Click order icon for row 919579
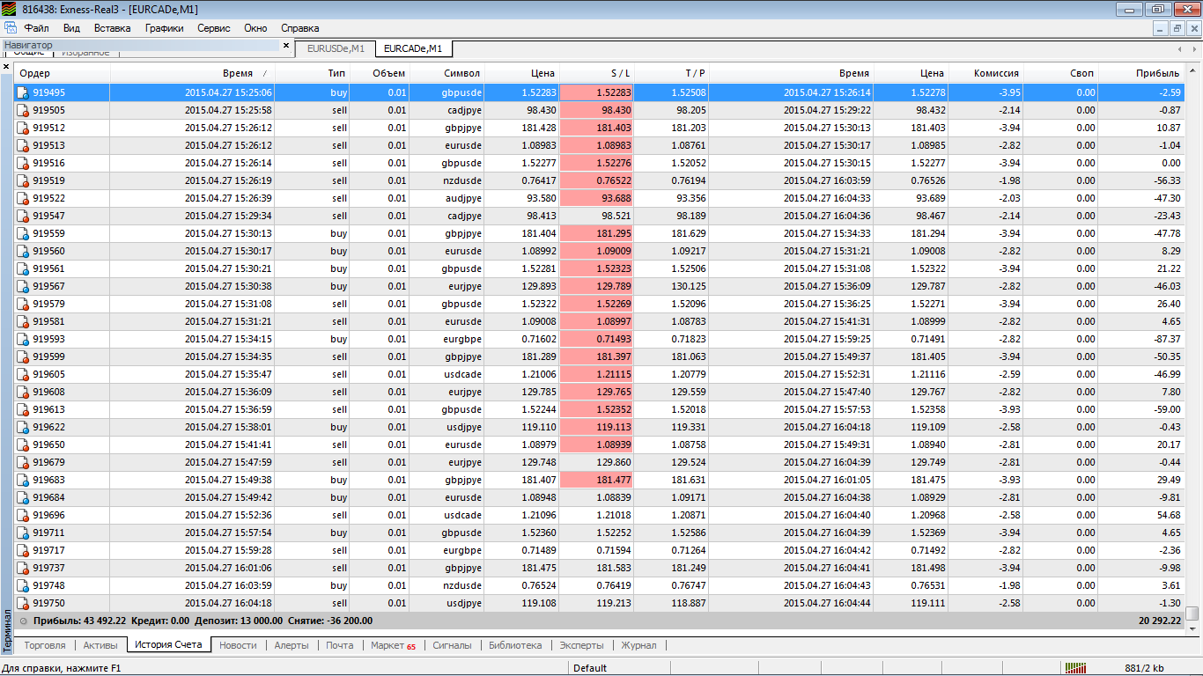The image size is (1203, 676). tap(23, 304)
